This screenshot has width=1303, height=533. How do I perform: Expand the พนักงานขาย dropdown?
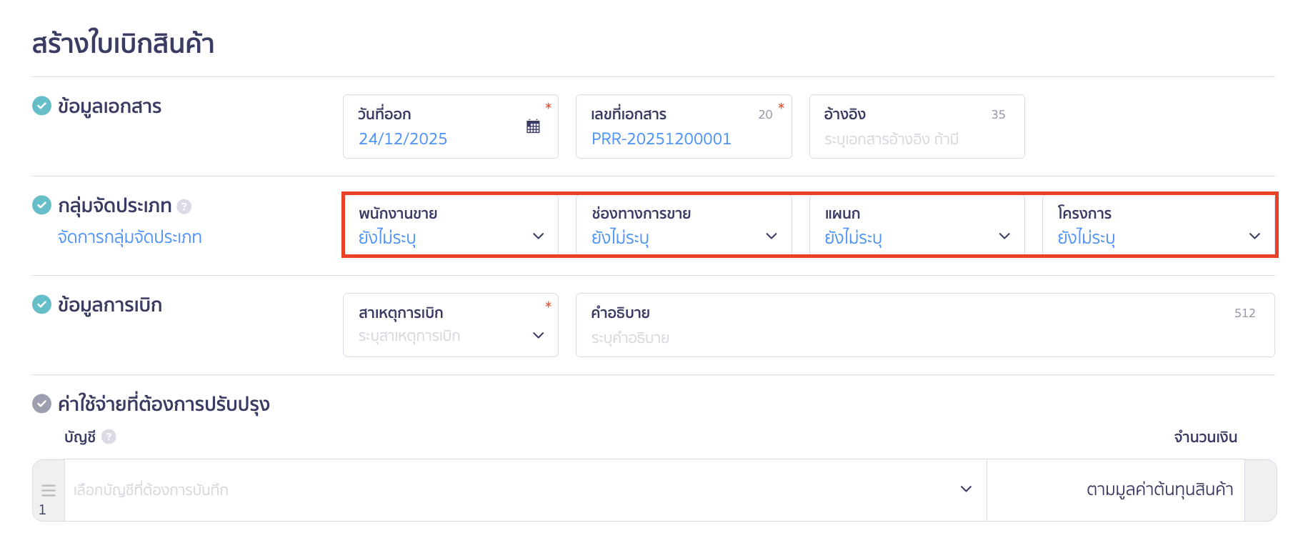point(450,226)
